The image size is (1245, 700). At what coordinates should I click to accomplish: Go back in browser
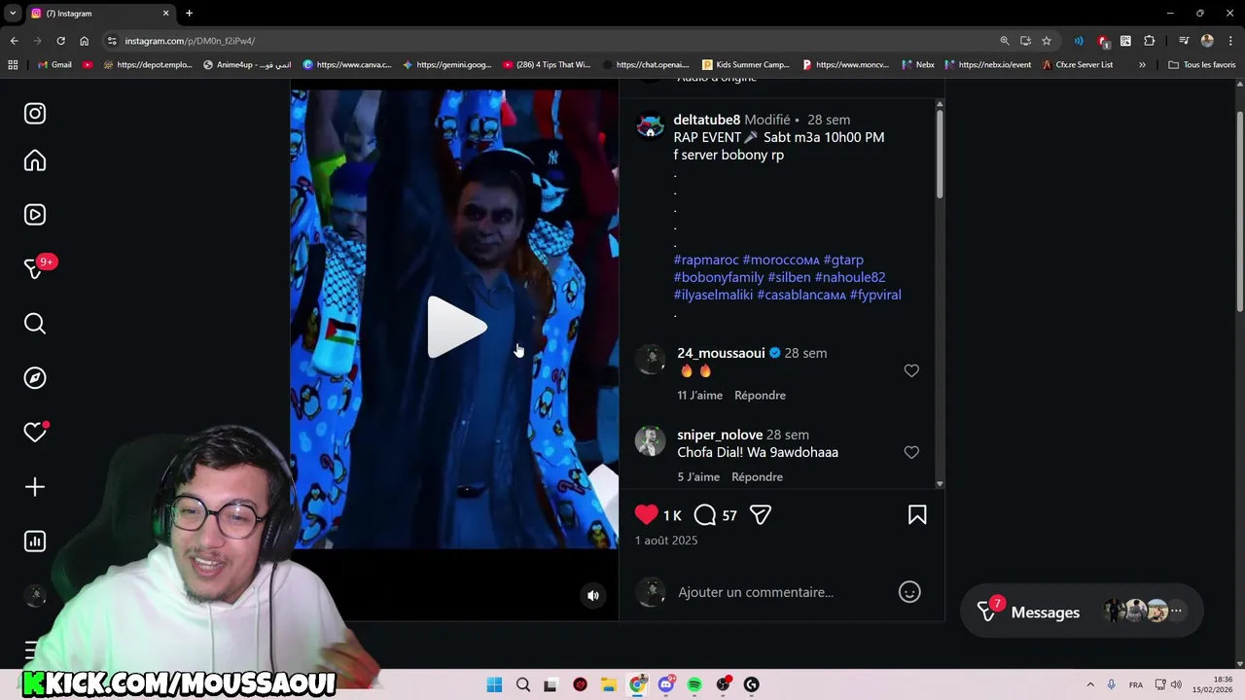tap(14, 41)
